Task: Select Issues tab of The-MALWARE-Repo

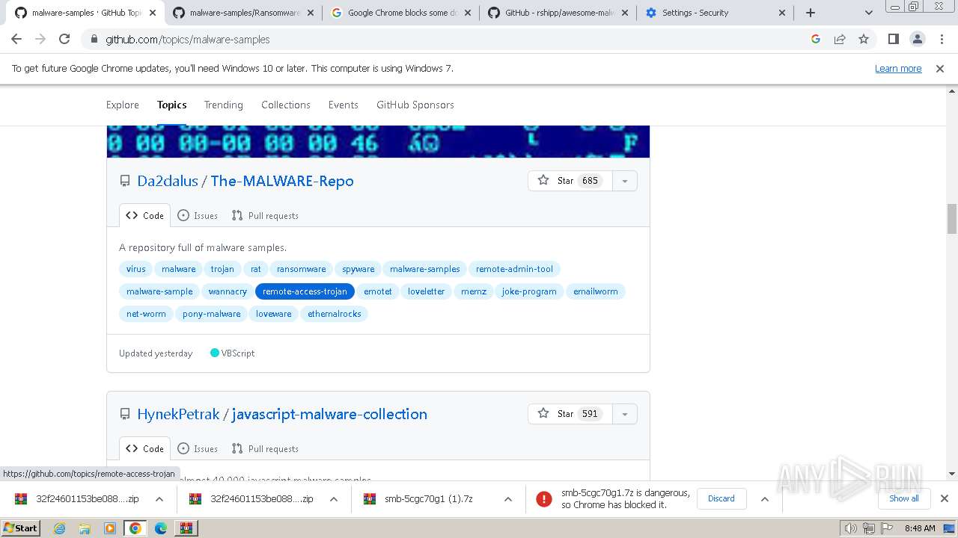Action: coord(198,215)
